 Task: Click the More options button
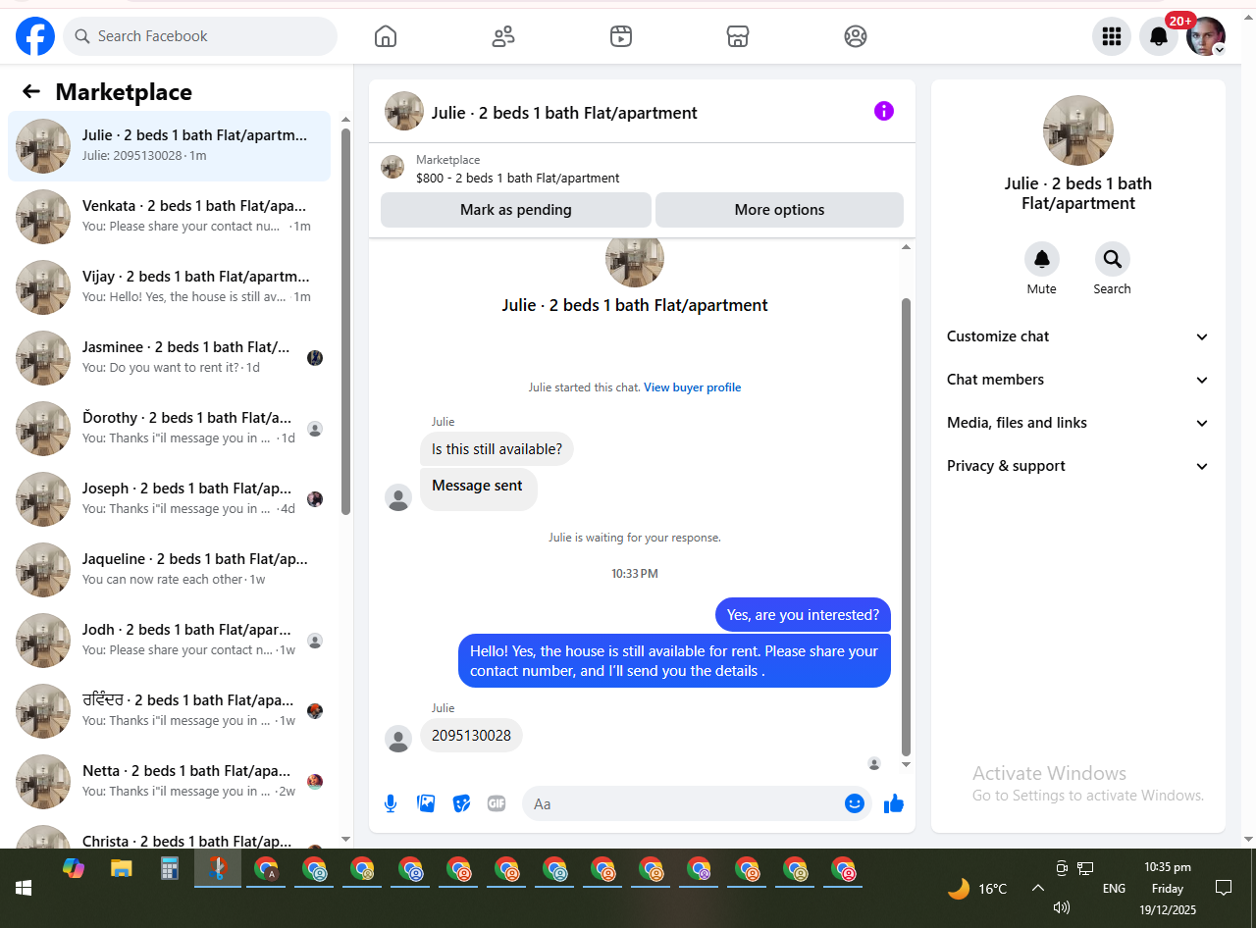tap(779, 210)
